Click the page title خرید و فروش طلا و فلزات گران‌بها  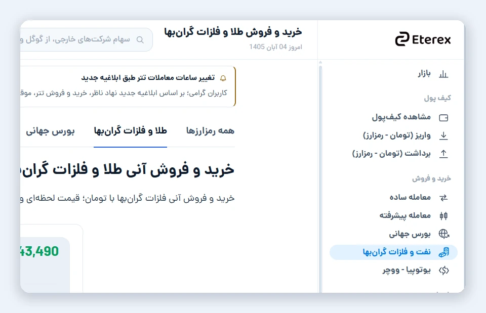[233, 32]
